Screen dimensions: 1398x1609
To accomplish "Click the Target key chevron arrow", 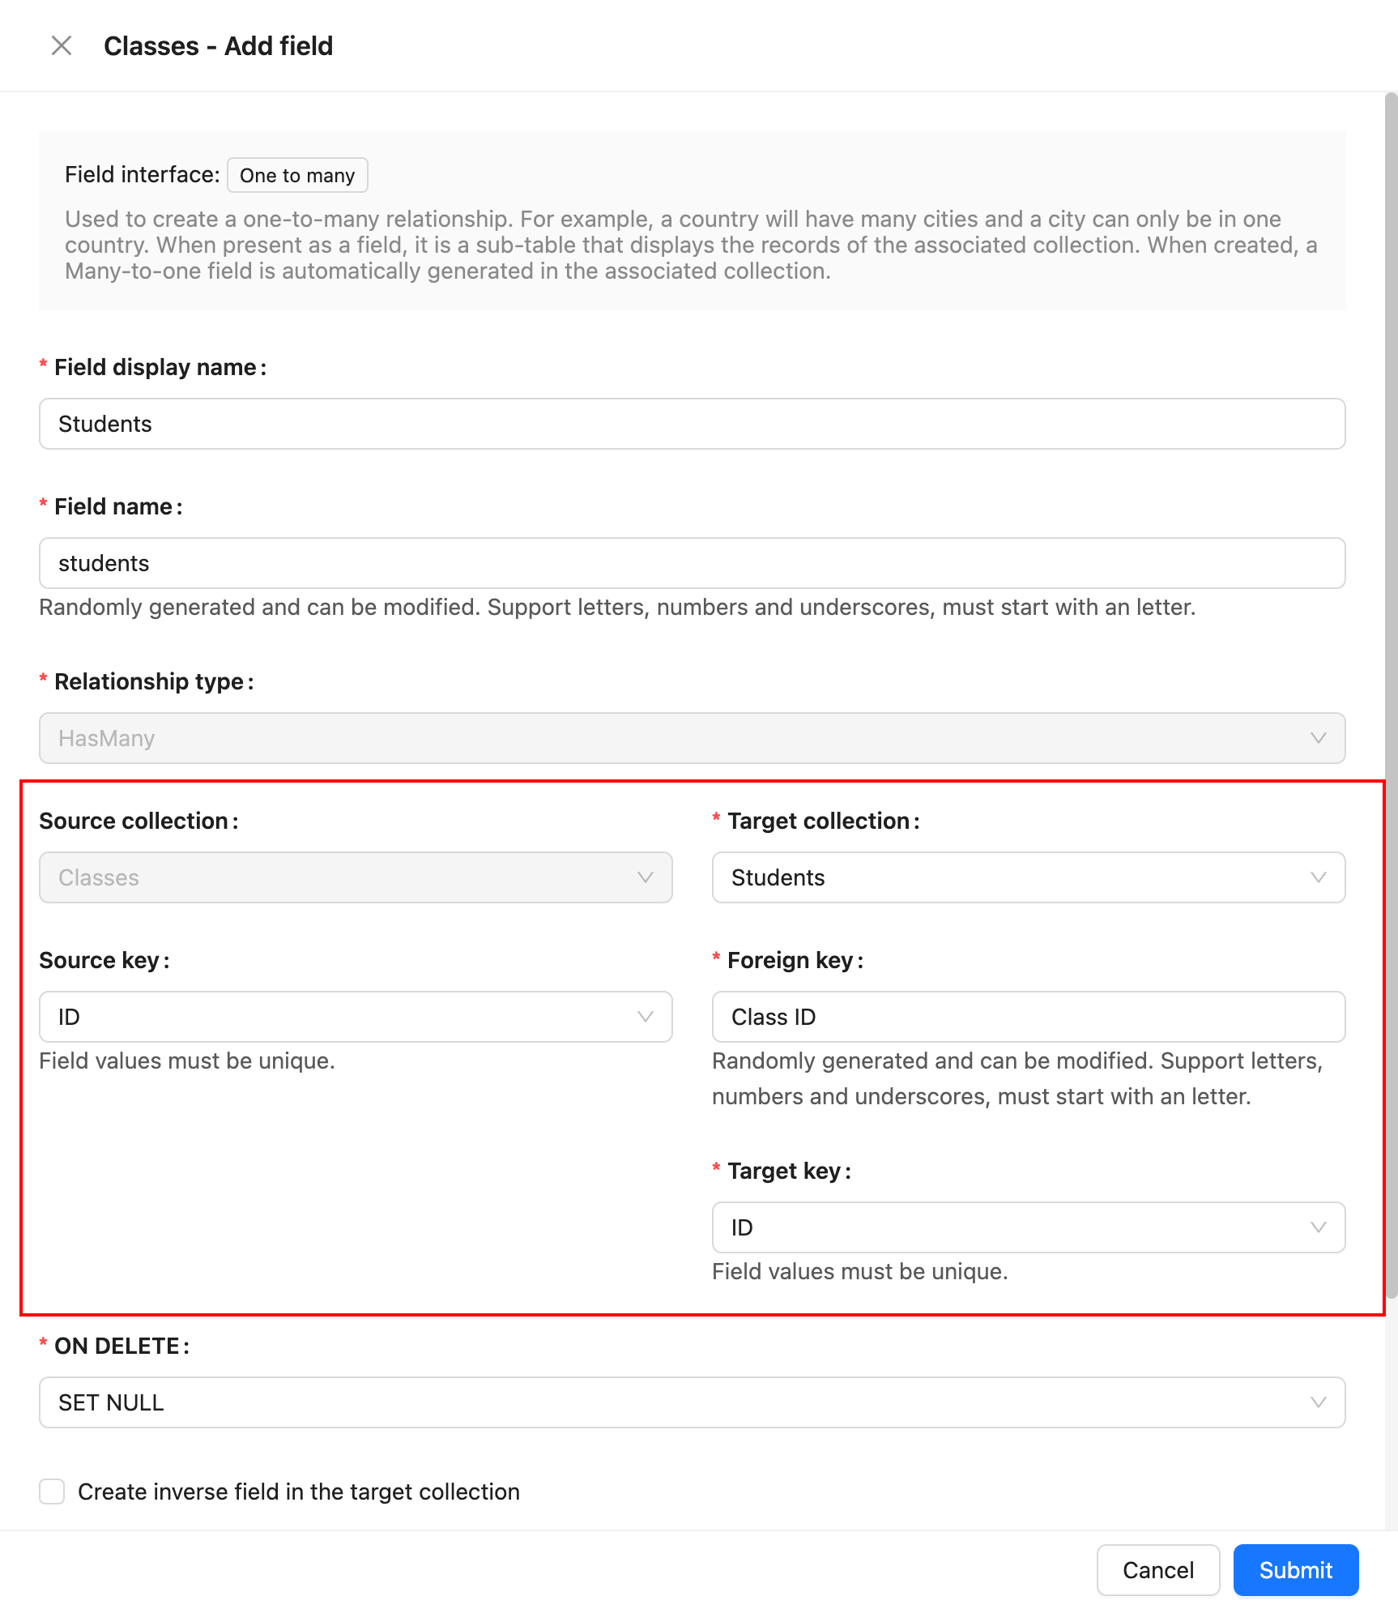I will pyautogui.click(x=1318, y=1227).
